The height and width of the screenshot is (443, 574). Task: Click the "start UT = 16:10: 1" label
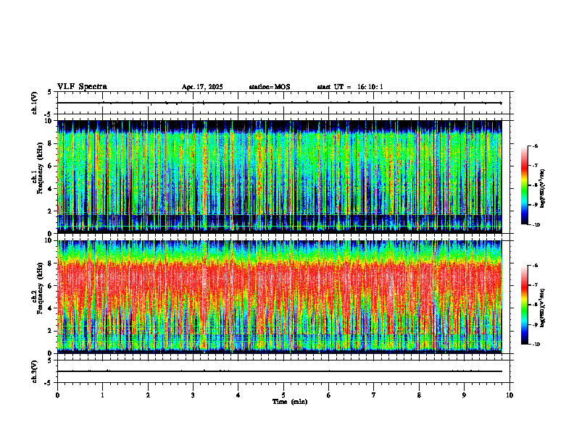coord(350,87)
